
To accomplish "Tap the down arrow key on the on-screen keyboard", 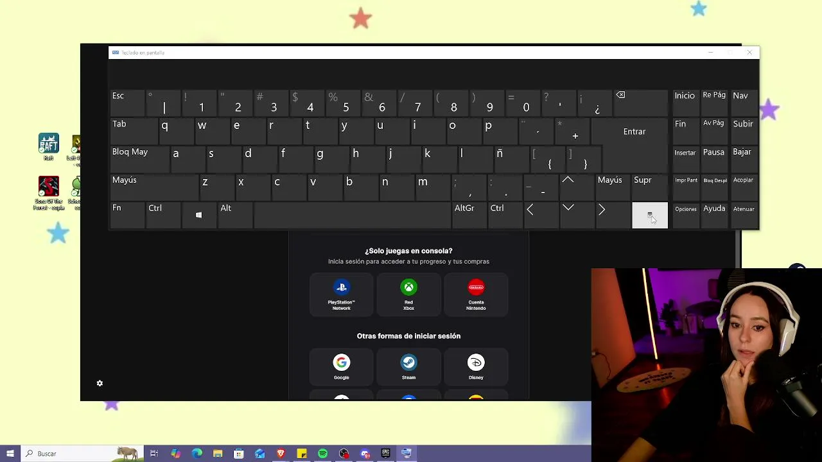I will tap(577, 215).
